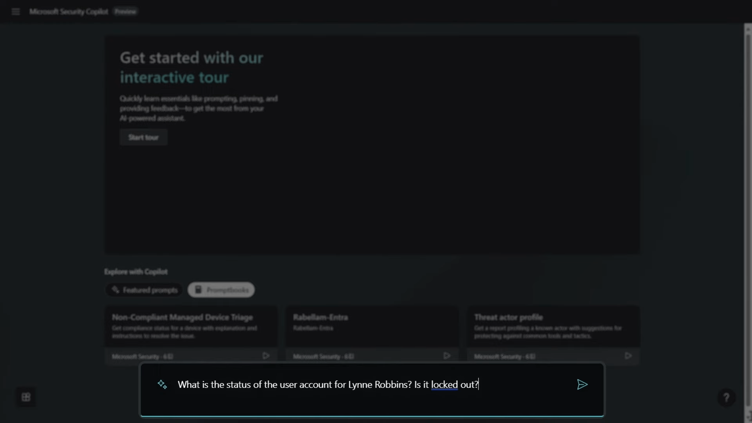Select the PromptBooks tab
Image resolution: width=752 pixels, height=423 pixels.
pos(221,290)
